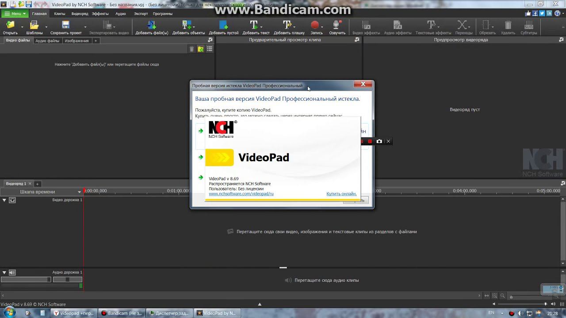Viewport: 566px width, 318px height.
Task: Toggle visibility of Видео дорожка 1
Action: (12, 200)
